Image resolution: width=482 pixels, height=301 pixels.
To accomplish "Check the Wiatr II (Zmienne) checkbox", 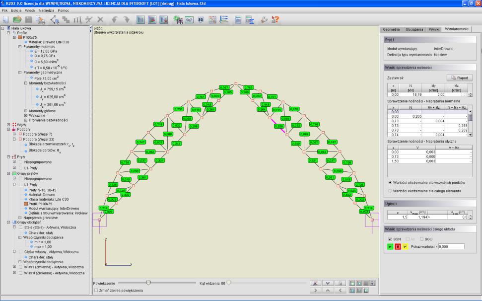I will (21, 273).
